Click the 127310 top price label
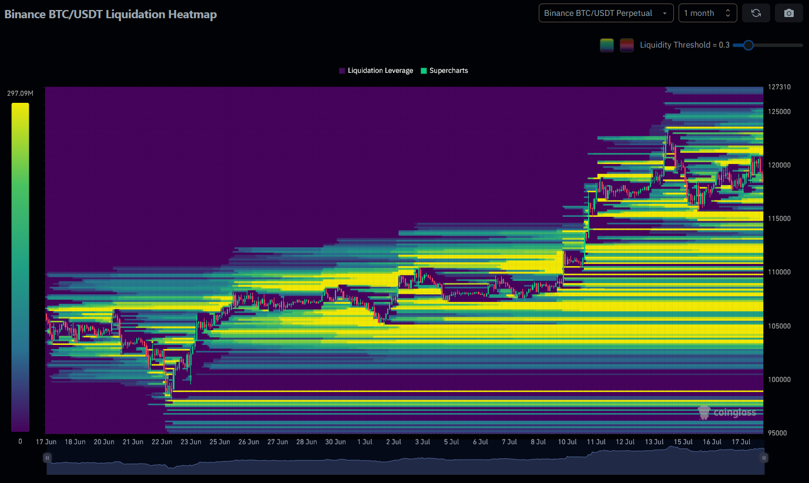 (778, 87)
